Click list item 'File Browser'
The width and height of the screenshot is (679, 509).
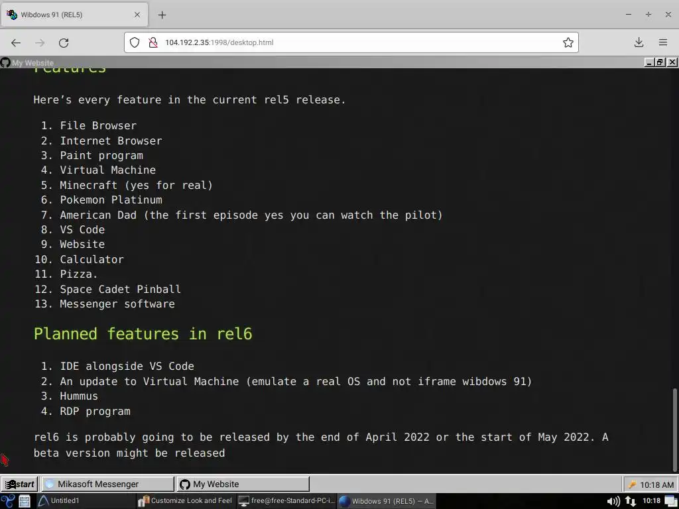(98, 125)
